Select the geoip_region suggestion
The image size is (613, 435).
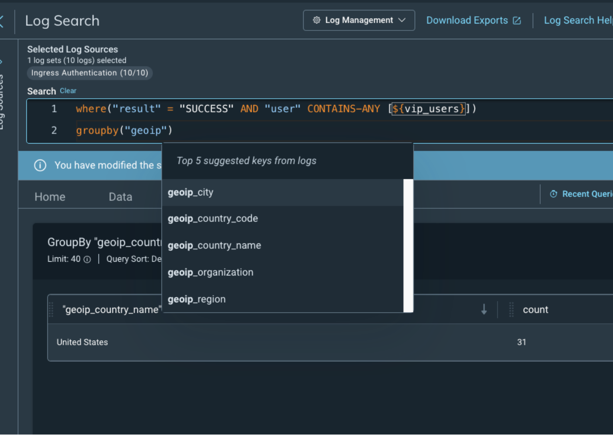[196, 299]
